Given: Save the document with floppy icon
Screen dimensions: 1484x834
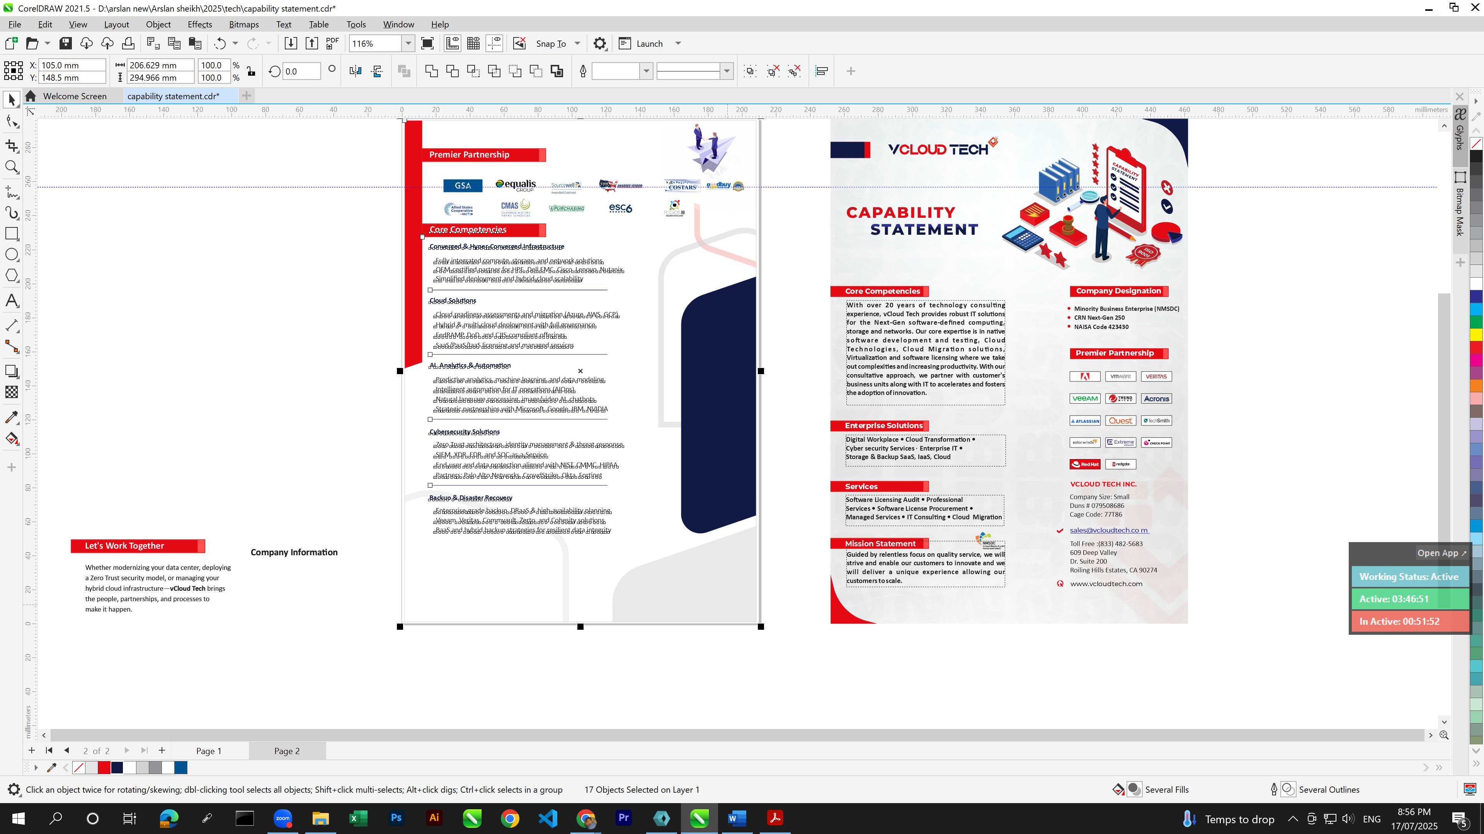Looking at the screenshot, I should tap(66, 43).
